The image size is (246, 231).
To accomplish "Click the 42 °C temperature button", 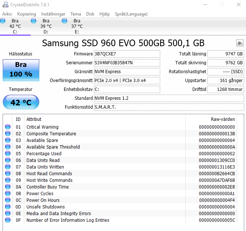I will pyautogui.click(x=21, y=102).
